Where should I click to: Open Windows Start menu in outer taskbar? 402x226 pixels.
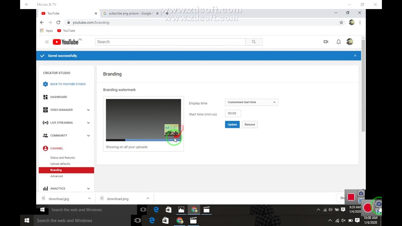click(27, 221)
